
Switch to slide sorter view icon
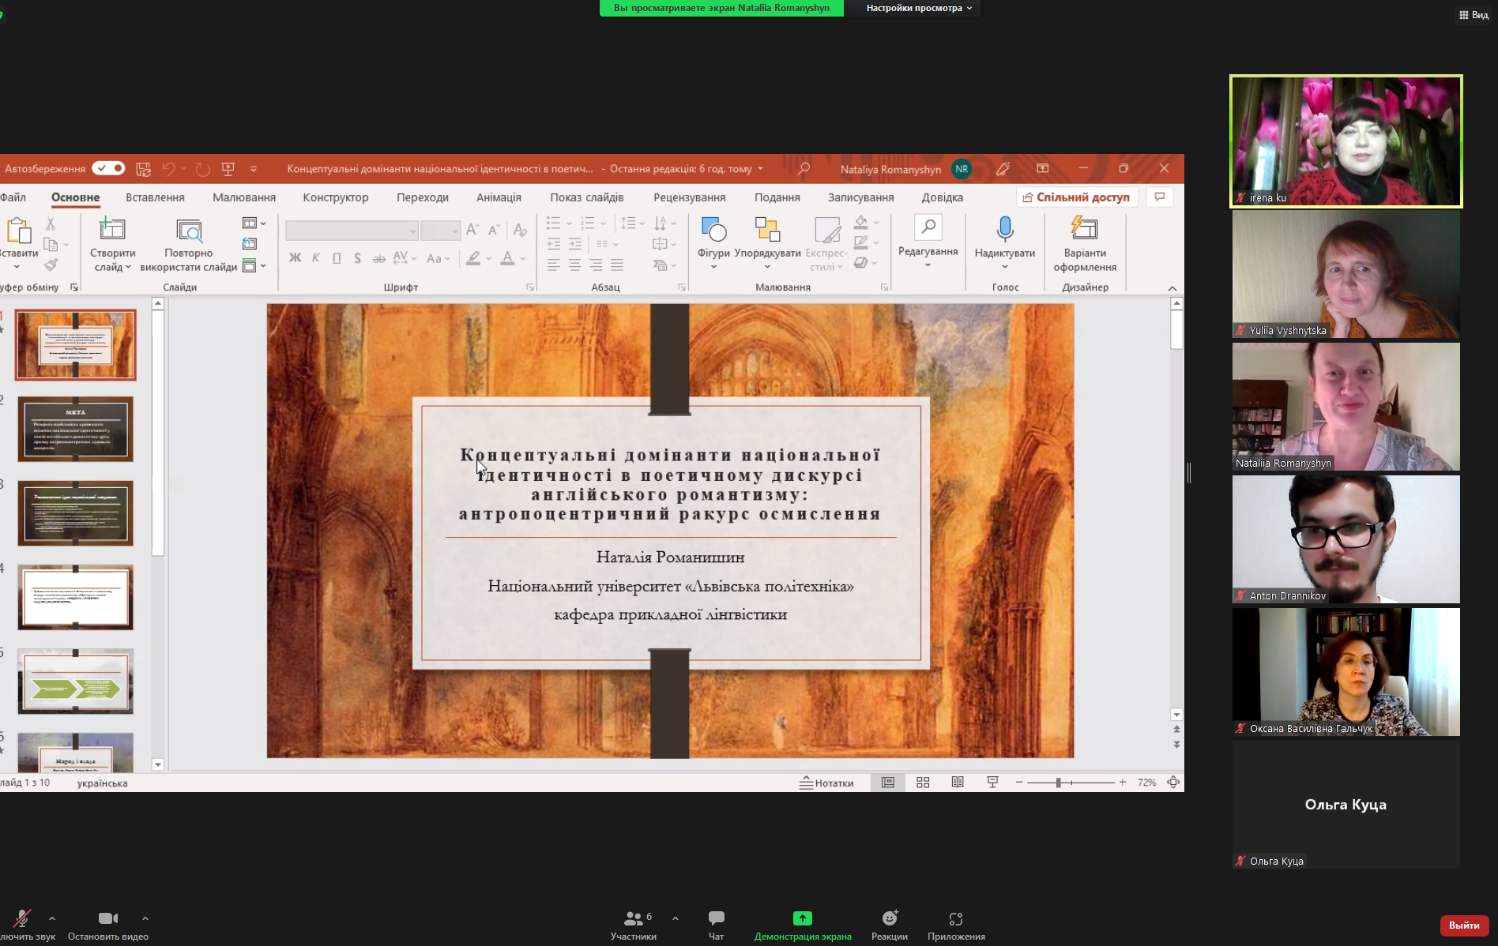pos(922,783)
